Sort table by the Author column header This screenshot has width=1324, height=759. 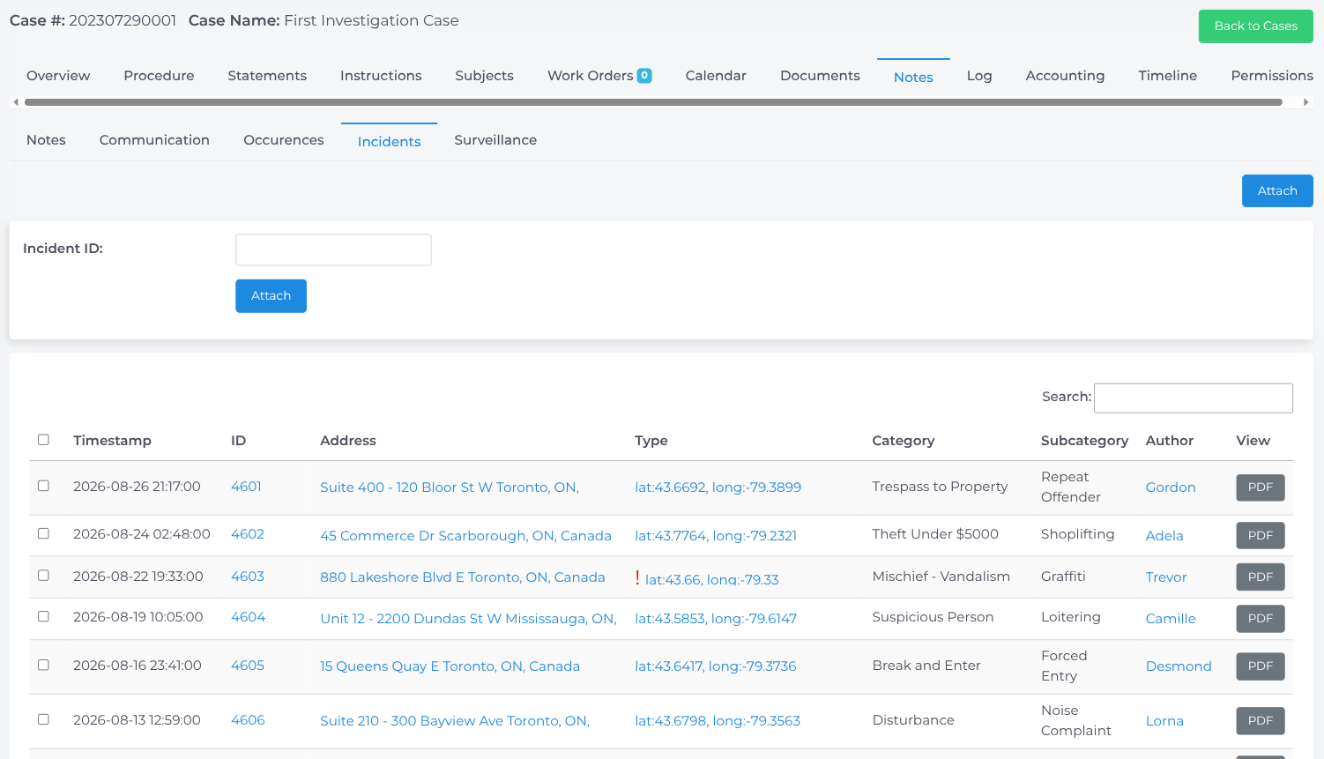click(1170, 441)
